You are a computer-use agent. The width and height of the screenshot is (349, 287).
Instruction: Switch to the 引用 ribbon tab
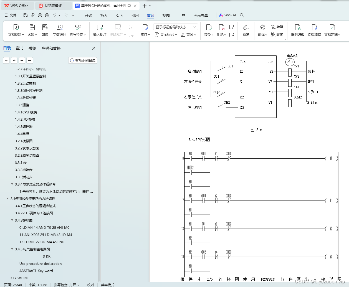(135, 15)
